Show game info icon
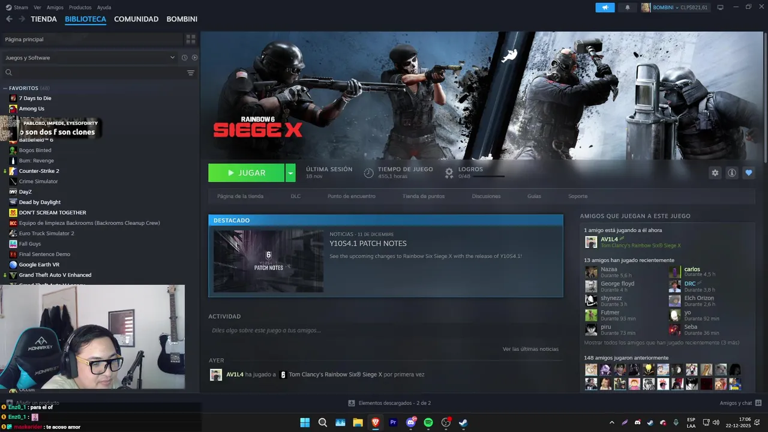 coord(732,173)
